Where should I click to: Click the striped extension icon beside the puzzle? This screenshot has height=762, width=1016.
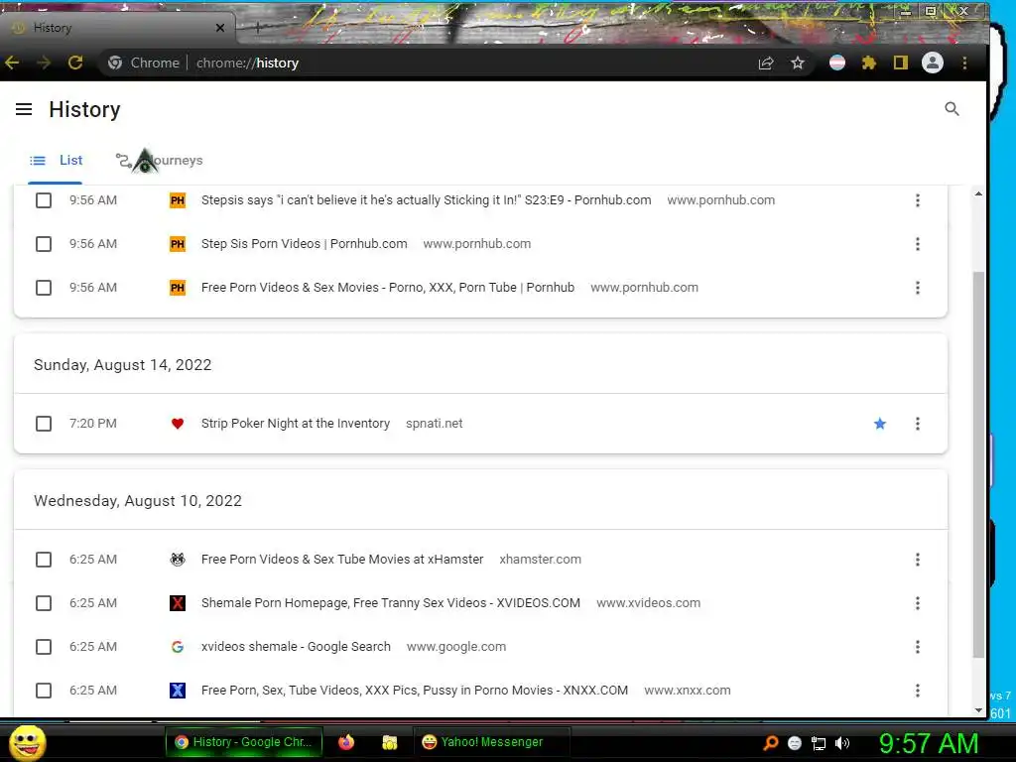[x=837, y=63]
